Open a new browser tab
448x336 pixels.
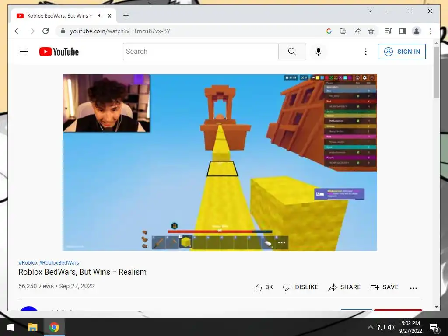pos(126,16)
